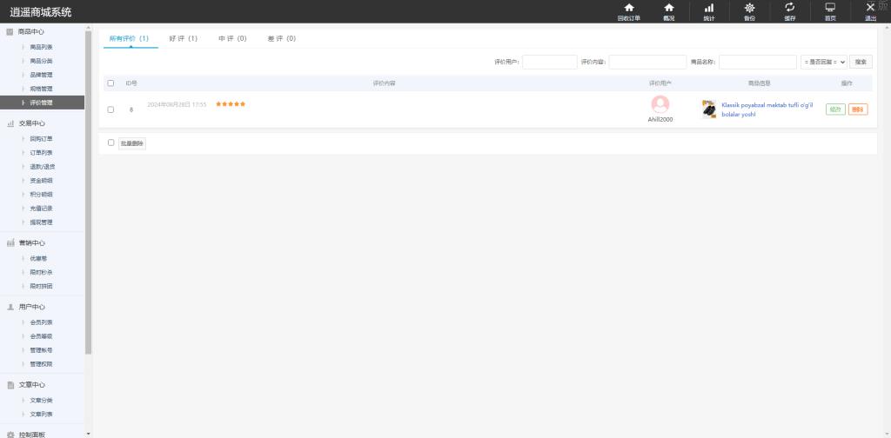Click the 概况 overview house icon
891x438 pixels.
click(x=668, y=8)
